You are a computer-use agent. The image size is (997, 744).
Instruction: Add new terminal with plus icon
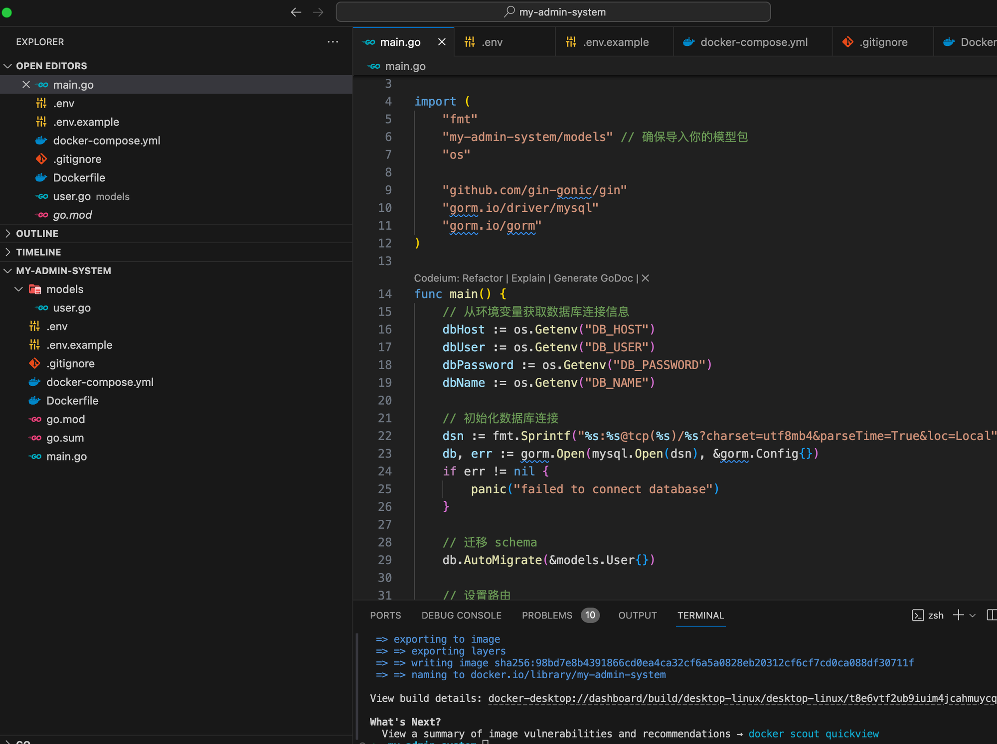point(958,615)
